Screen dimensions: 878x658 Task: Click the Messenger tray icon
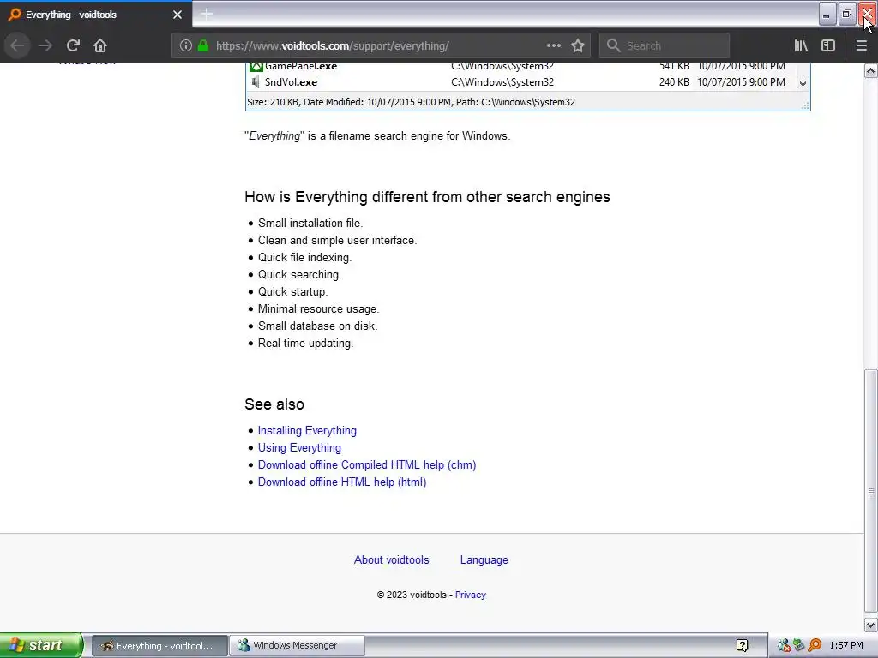785,646
